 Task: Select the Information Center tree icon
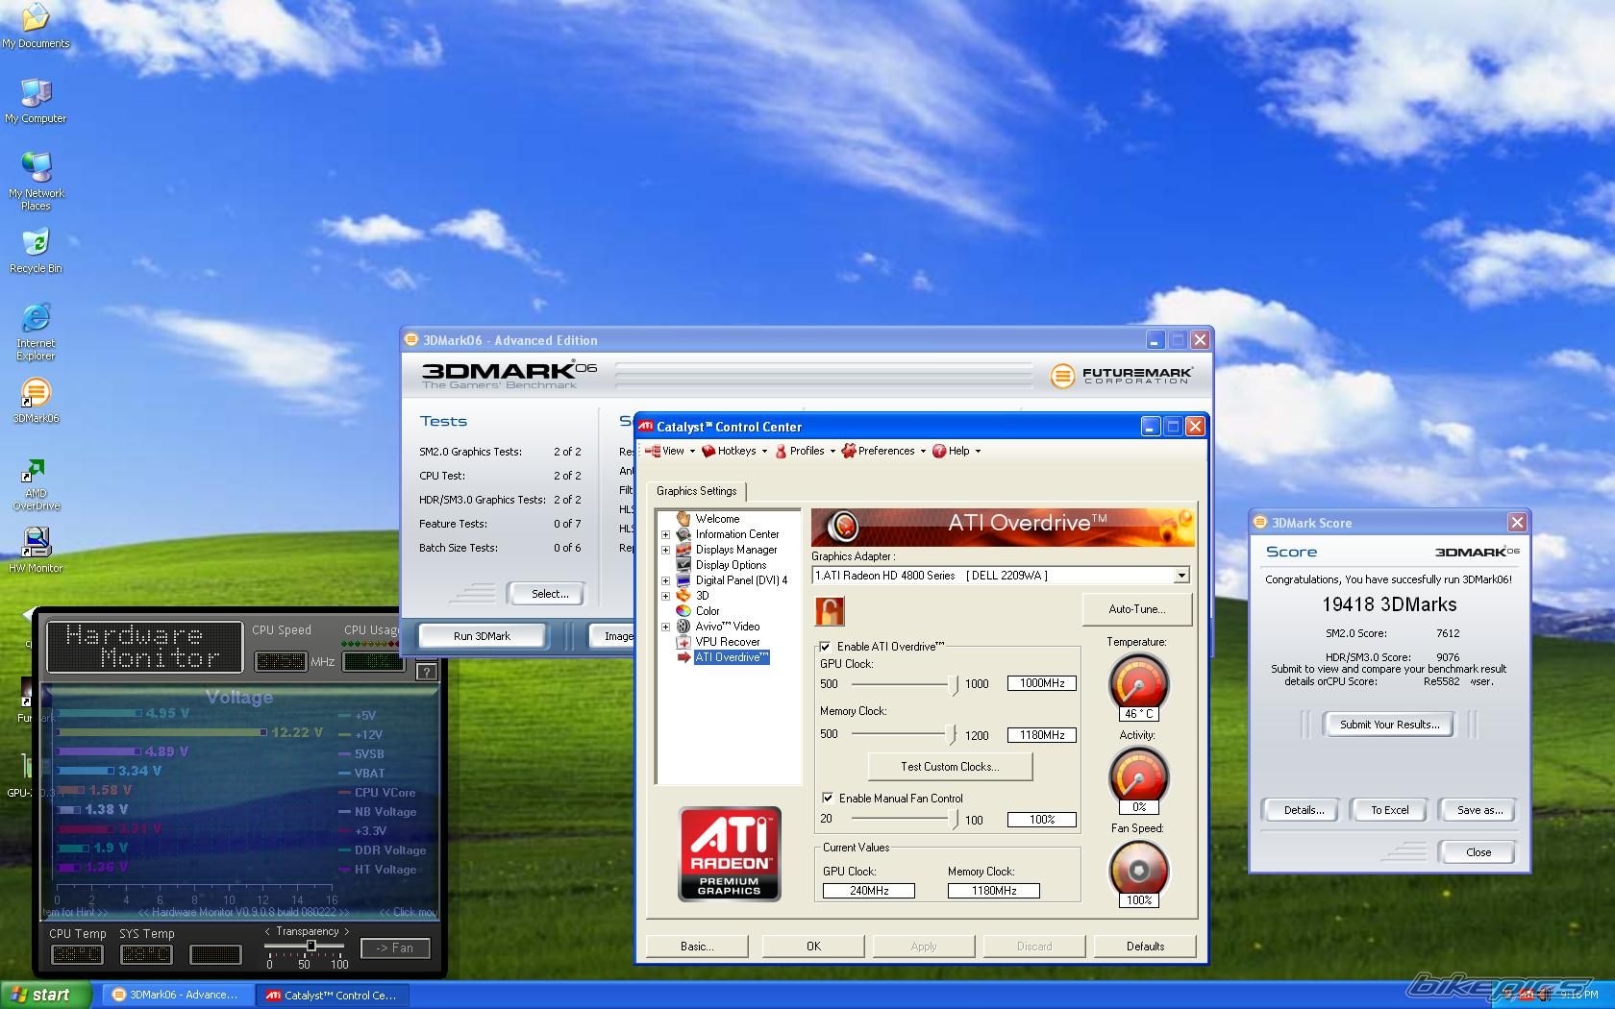click(683, 534)
